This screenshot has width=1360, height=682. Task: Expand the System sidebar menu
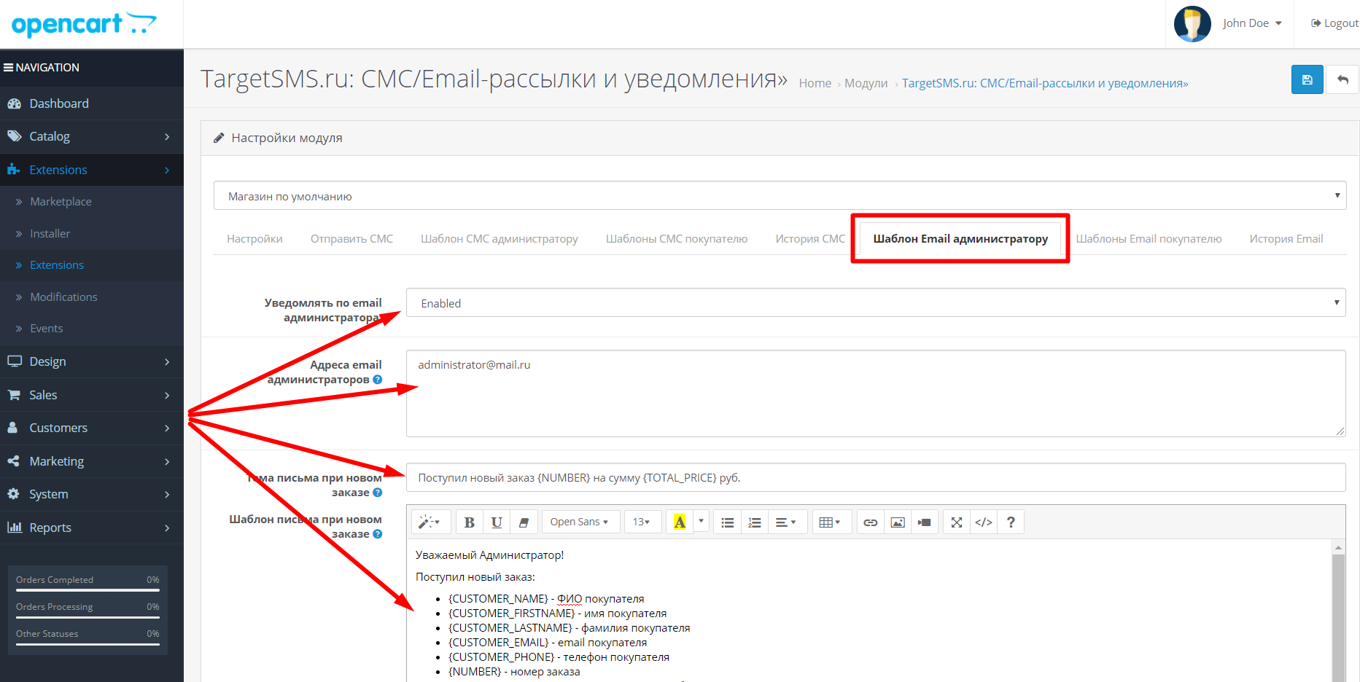click(92, 494)
